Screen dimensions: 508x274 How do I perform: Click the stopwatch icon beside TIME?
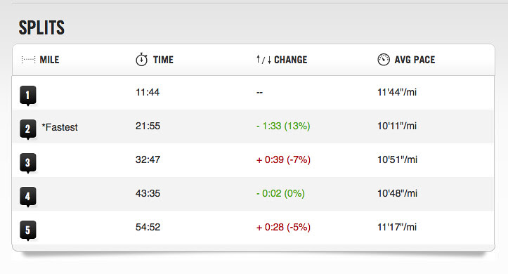pyautogui.click(x=141, y=60)
